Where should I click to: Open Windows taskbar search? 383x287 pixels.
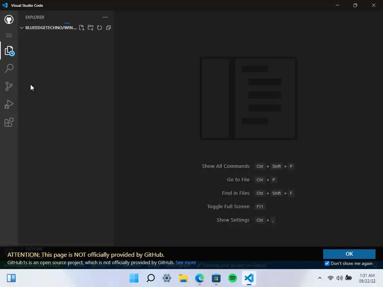150,278
